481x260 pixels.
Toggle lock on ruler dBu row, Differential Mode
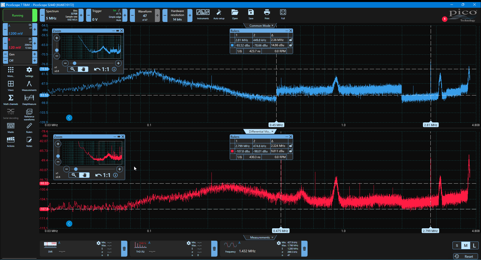pos(291,151)
